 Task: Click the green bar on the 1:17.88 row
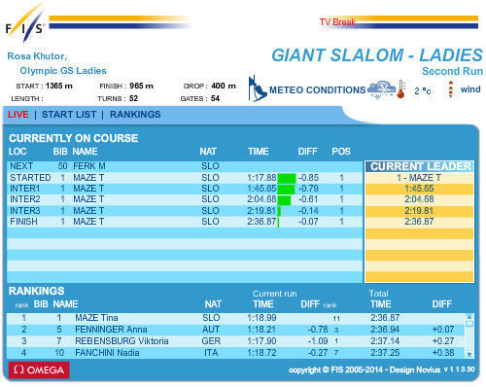287,178
